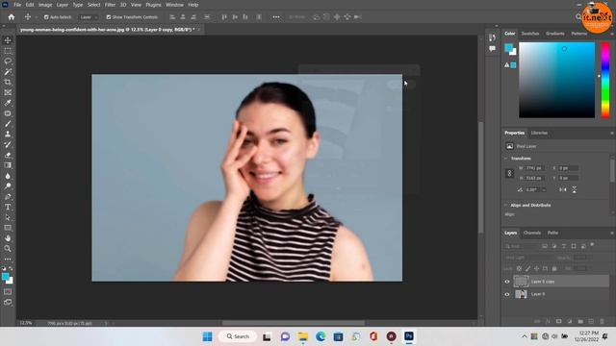Open the rotation angle dropdown in Transform

tap(544, 190)
